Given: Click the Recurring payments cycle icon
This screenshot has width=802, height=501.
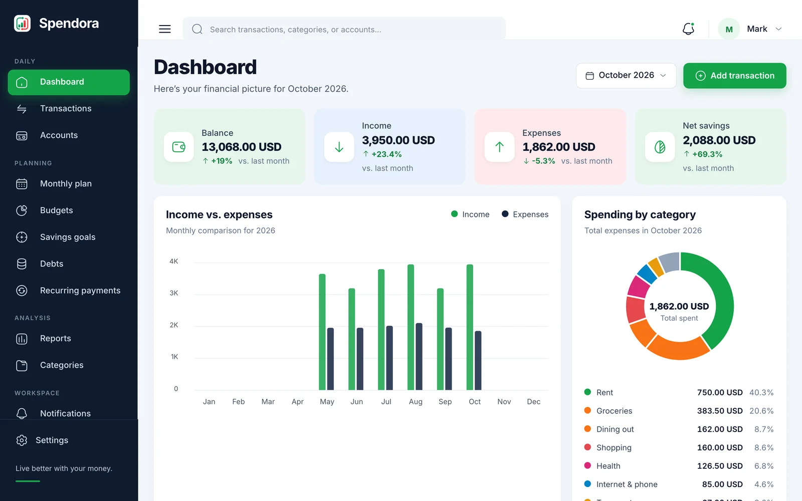Looking at the screenshot, I should tap(22, 291).
